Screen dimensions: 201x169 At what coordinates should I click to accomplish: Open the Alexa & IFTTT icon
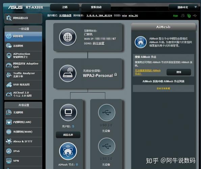coord(9,141)
